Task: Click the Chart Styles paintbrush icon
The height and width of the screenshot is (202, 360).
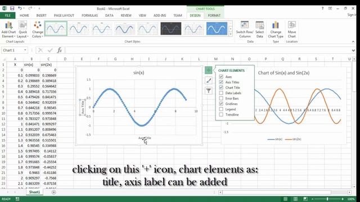Action: tap(208, 80)
